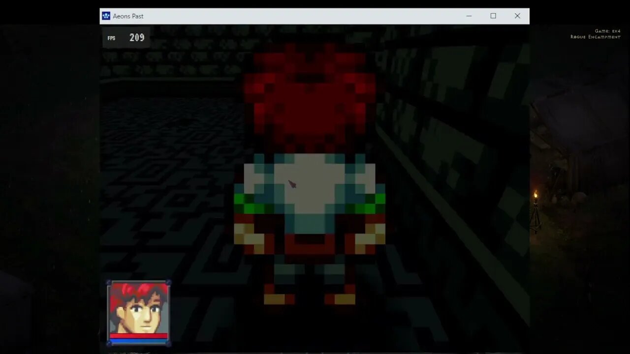The image size is (630, 354).
Task: Click the burning torch in background game
Action: tap(535, 210)
